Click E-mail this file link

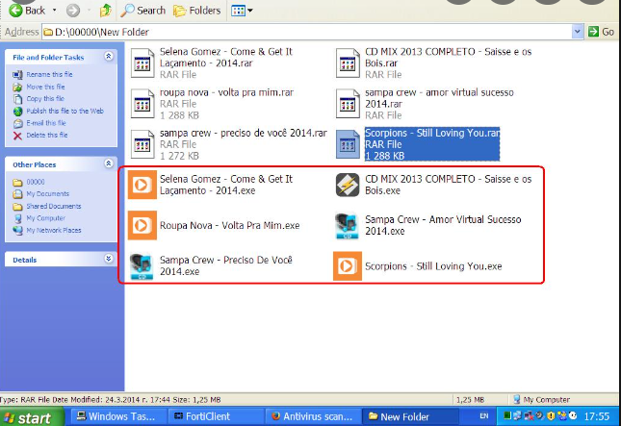coord(46,123)
